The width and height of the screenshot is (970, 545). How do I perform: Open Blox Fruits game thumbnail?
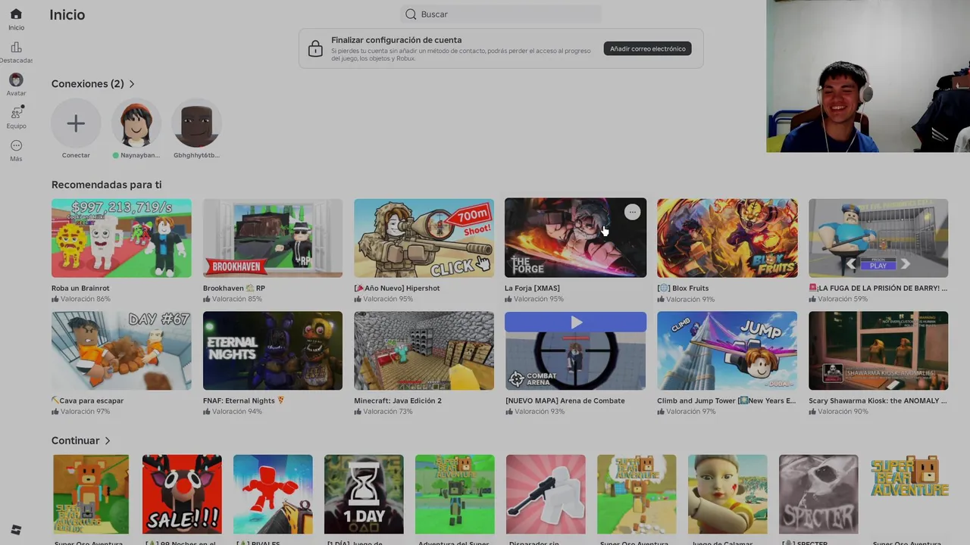(x=727, y=238)
